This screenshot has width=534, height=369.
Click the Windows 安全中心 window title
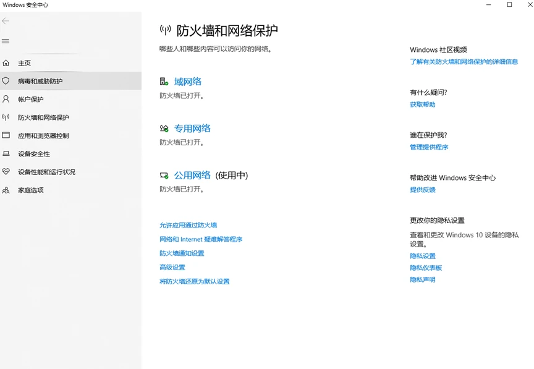point(25,5)
